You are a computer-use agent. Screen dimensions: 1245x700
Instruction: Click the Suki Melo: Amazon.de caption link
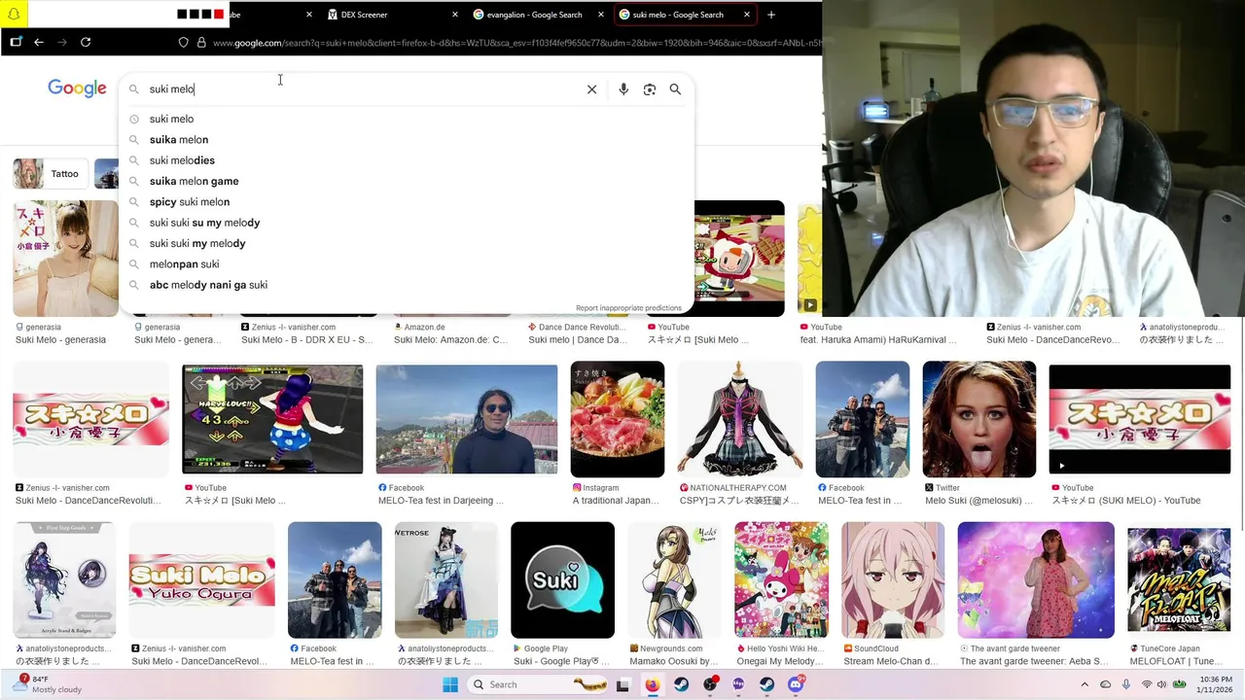pyautogui.click(x=451, y=340)
